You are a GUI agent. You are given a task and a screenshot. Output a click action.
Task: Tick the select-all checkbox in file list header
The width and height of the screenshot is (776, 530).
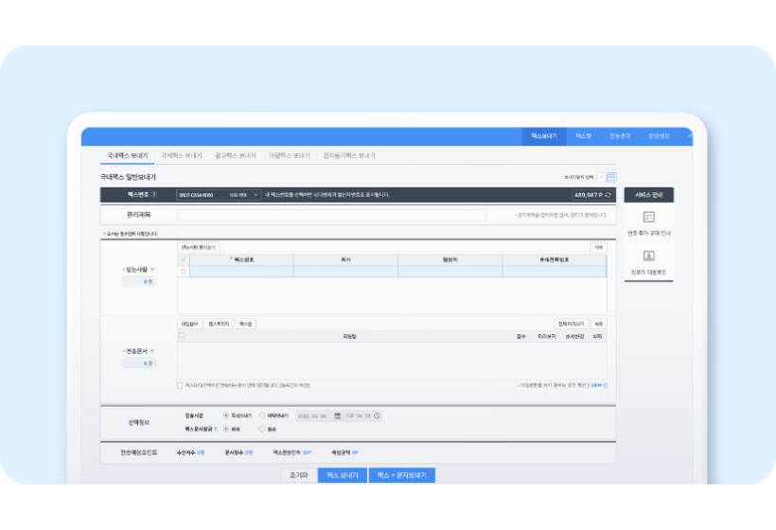(182, 336)
